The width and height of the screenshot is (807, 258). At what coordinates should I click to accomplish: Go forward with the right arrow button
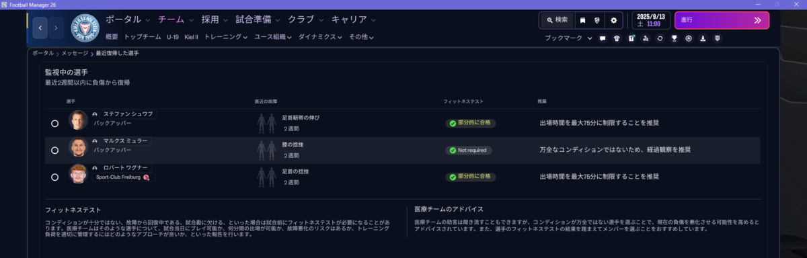tap(56, 28)
